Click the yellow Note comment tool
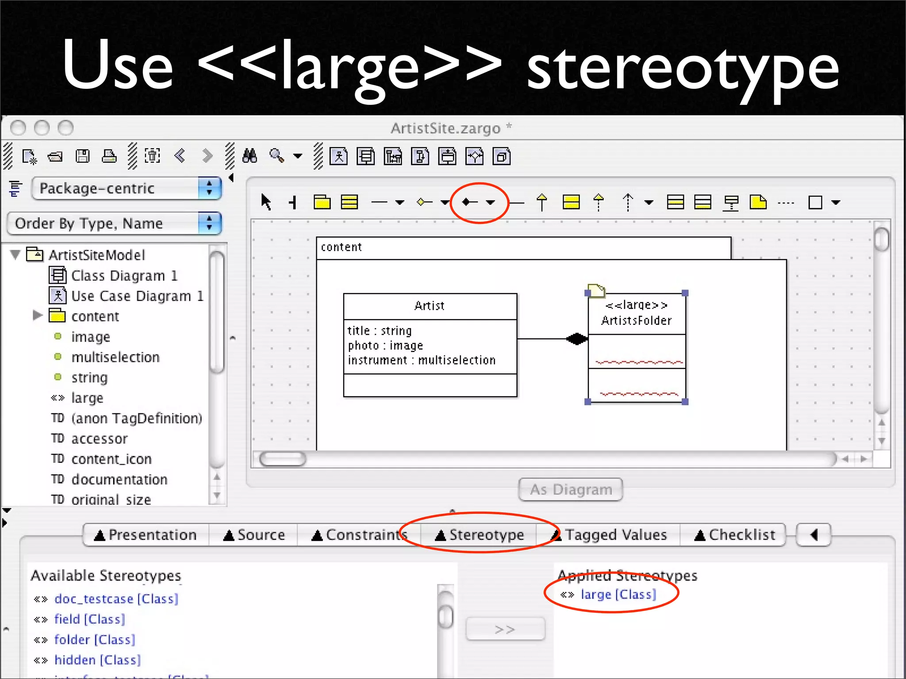Screen dimensions: 906x679 758,202
